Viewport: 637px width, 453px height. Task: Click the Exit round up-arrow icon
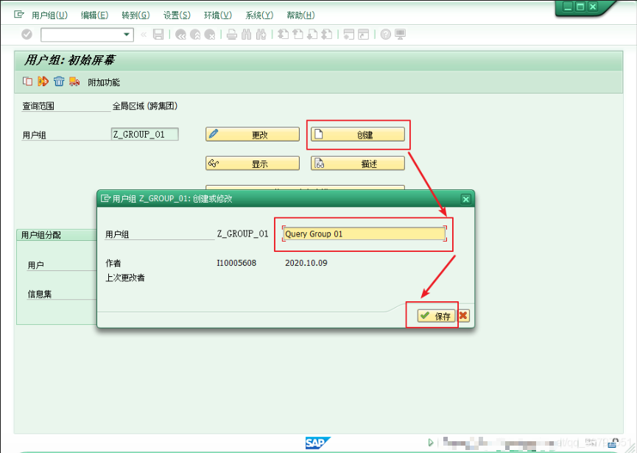195,35
